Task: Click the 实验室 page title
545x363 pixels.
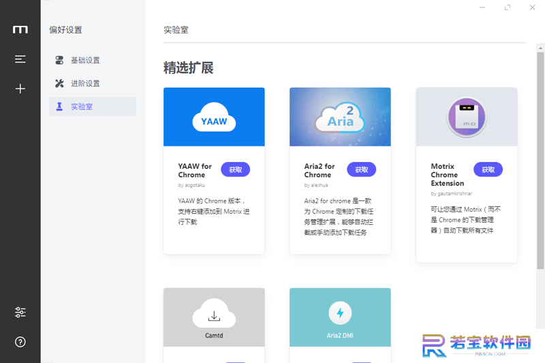Action: pyautogui.click(x=176, y=30)
